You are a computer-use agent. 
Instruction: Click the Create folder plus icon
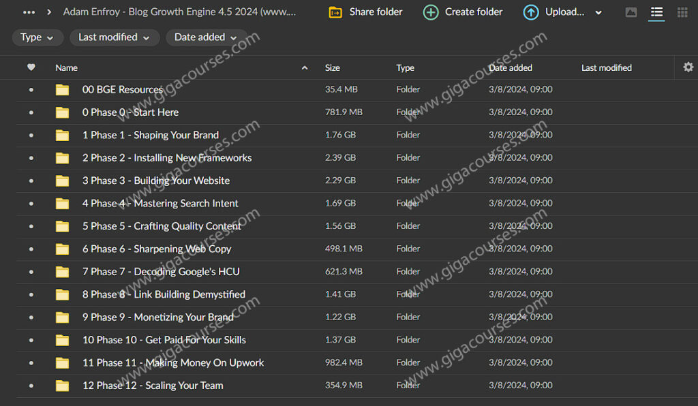pos(430,12)
